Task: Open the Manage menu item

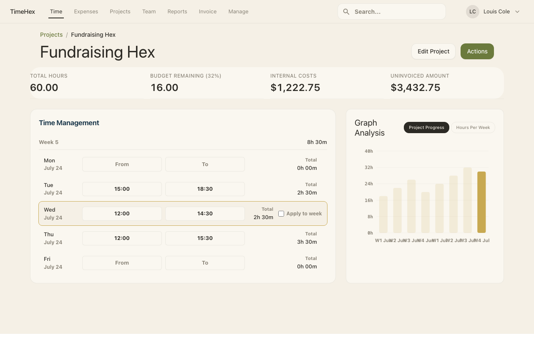Action: coord(238,12)
